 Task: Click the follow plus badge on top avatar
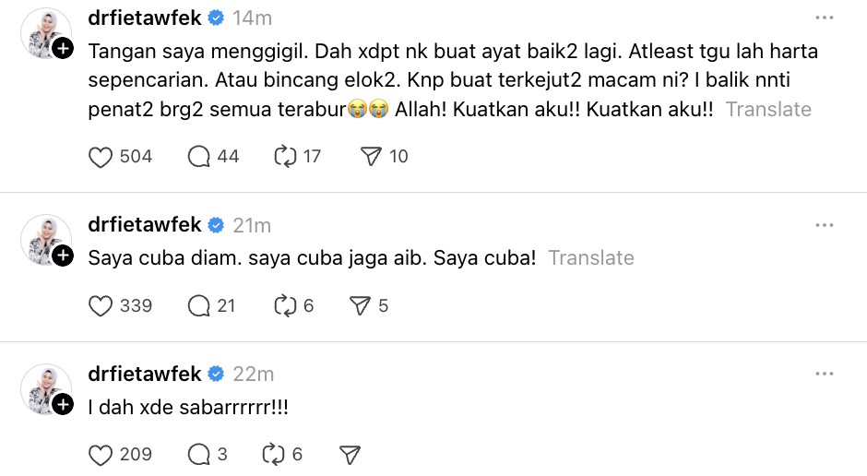point(63,50)
